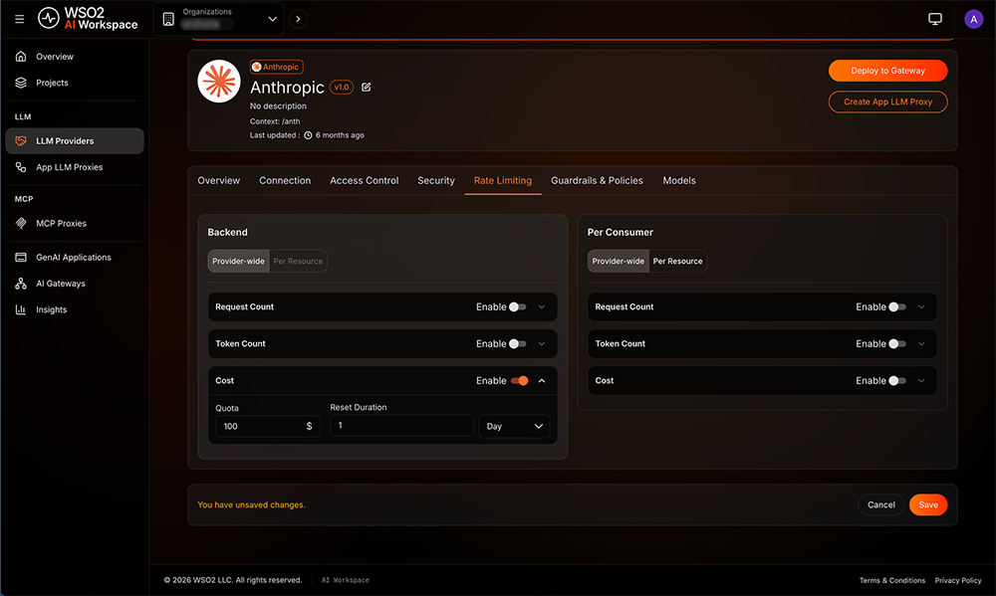Image resolution: width=996 pixels, height=596 pixels.
Task: Click the v1.0 version badge
Action: pos(342,87)
